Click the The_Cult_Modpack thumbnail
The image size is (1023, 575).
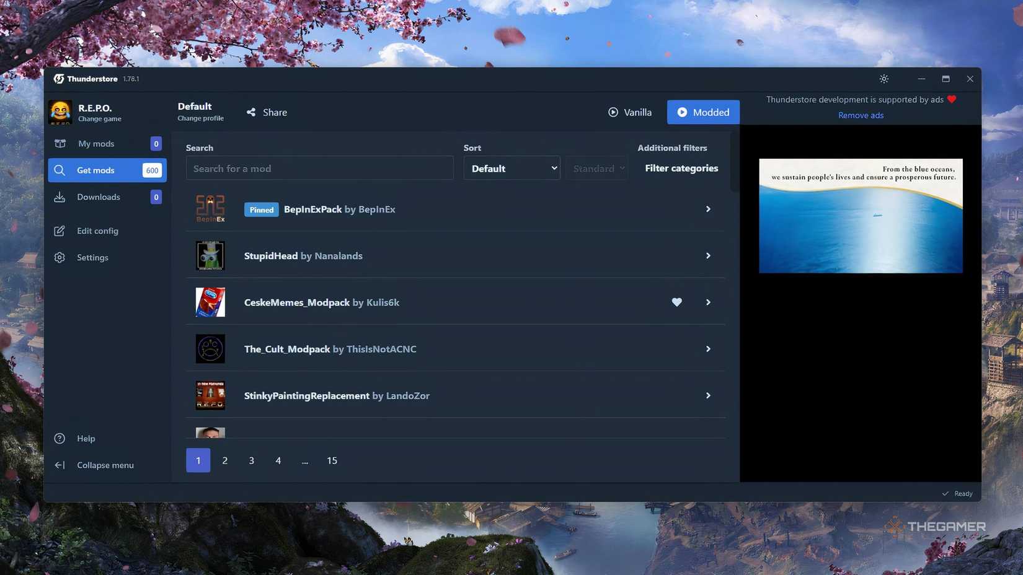coord(210,349)
